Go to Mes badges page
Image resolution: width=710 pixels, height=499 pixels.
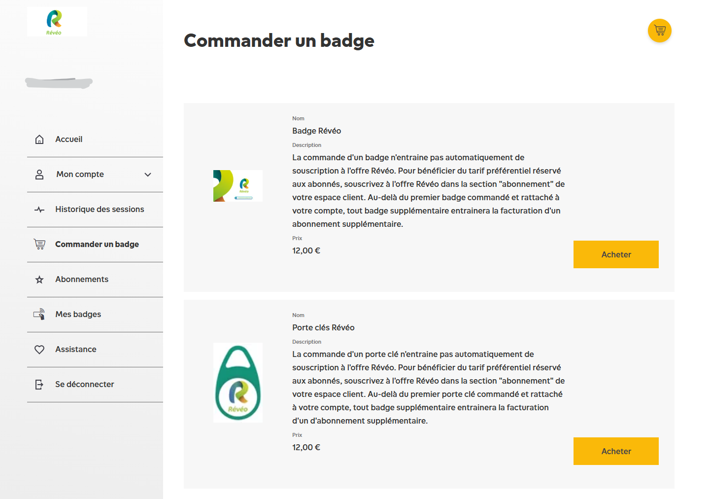tap(78, 315)
